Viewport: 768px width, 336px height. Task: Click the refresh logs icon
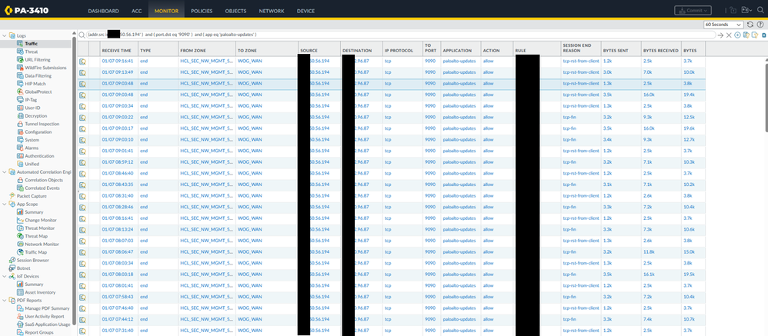click(x=750, y=24)
